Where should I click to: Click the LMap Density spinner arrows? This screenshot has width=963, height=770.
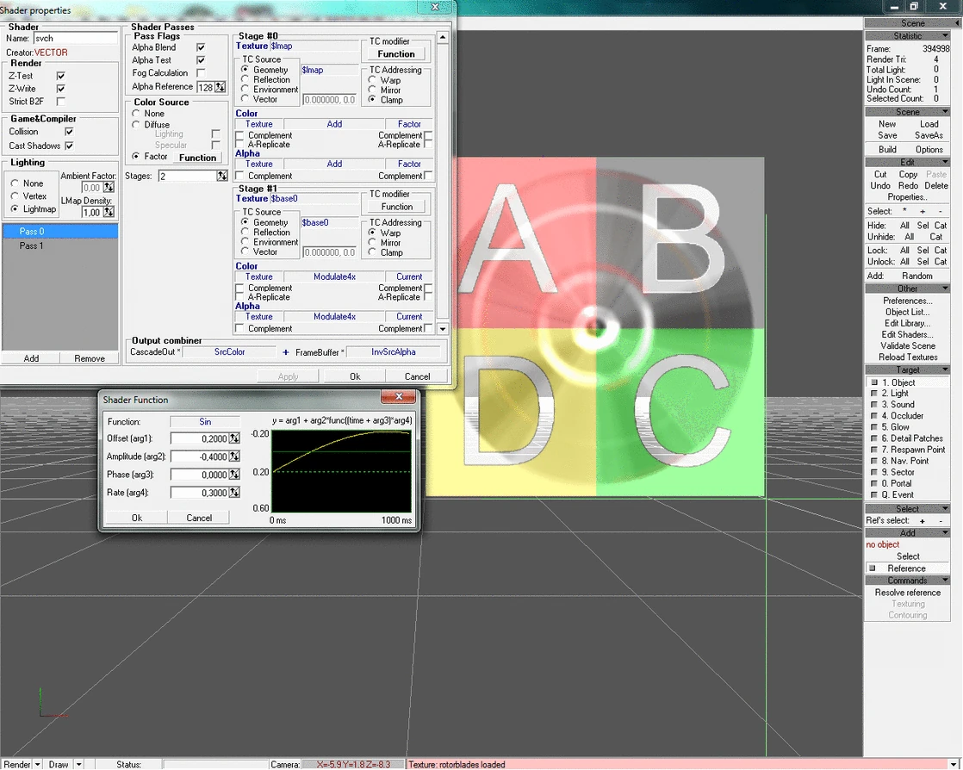click(x=109, y=213)
